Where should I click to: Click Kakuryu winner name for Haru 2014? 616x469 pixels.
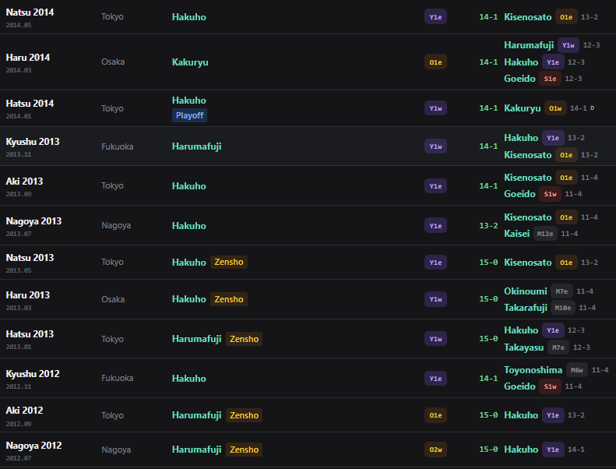click(190, 62)
